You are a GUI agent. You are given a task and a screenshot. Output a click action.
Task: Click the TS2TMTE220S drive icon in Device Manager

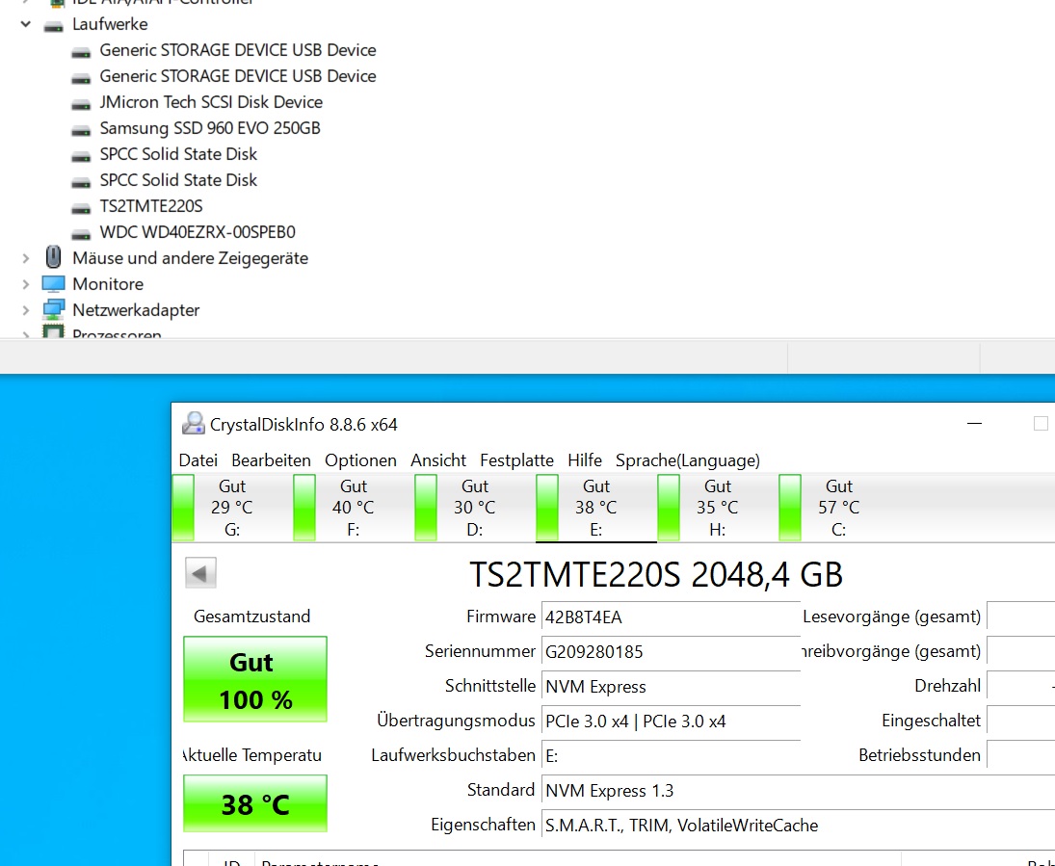[x=81, y=208]
